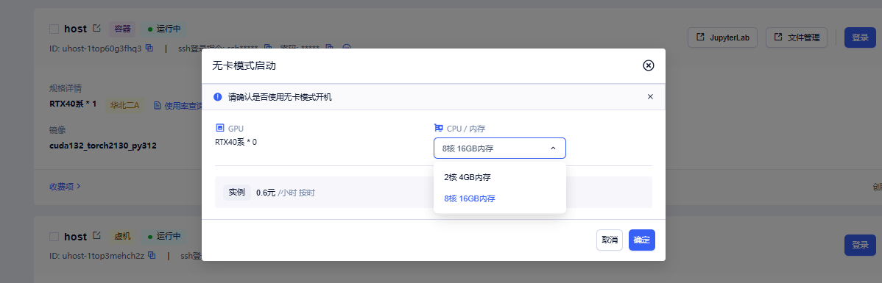This screenshot has height=283, width=882.
Task: Choose the 8核 16GB内存 option in the list
Action: [x=499, y=198]
